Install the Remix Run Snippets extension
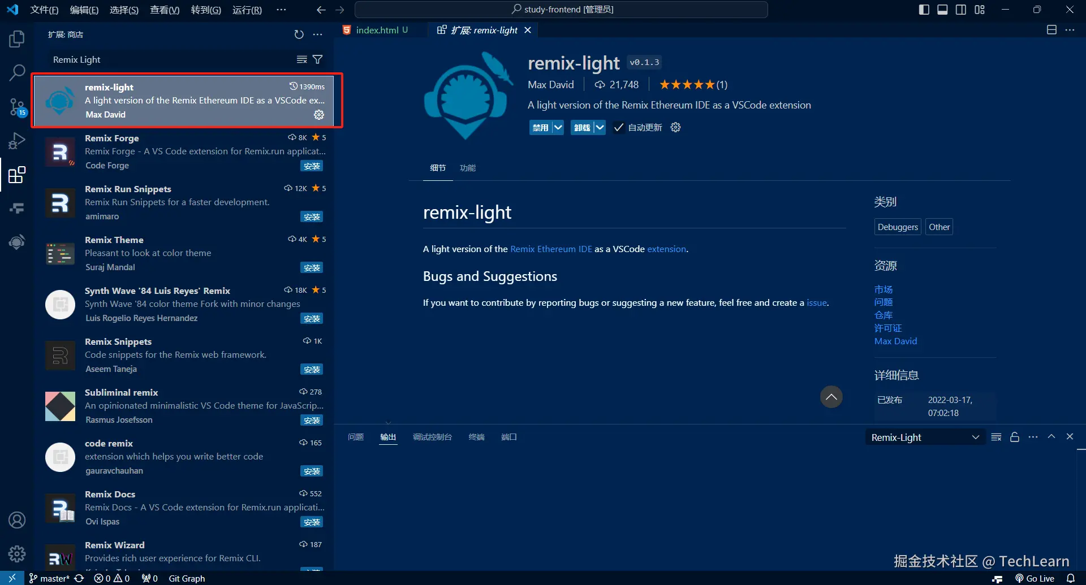The image size is (1086, 585). click(x=312, y=217)
